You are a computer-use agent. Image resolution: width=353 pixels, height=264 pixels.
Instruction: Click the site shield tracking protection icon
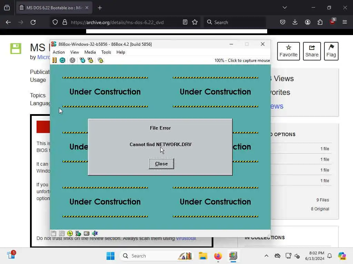click(x=55, y=22)
